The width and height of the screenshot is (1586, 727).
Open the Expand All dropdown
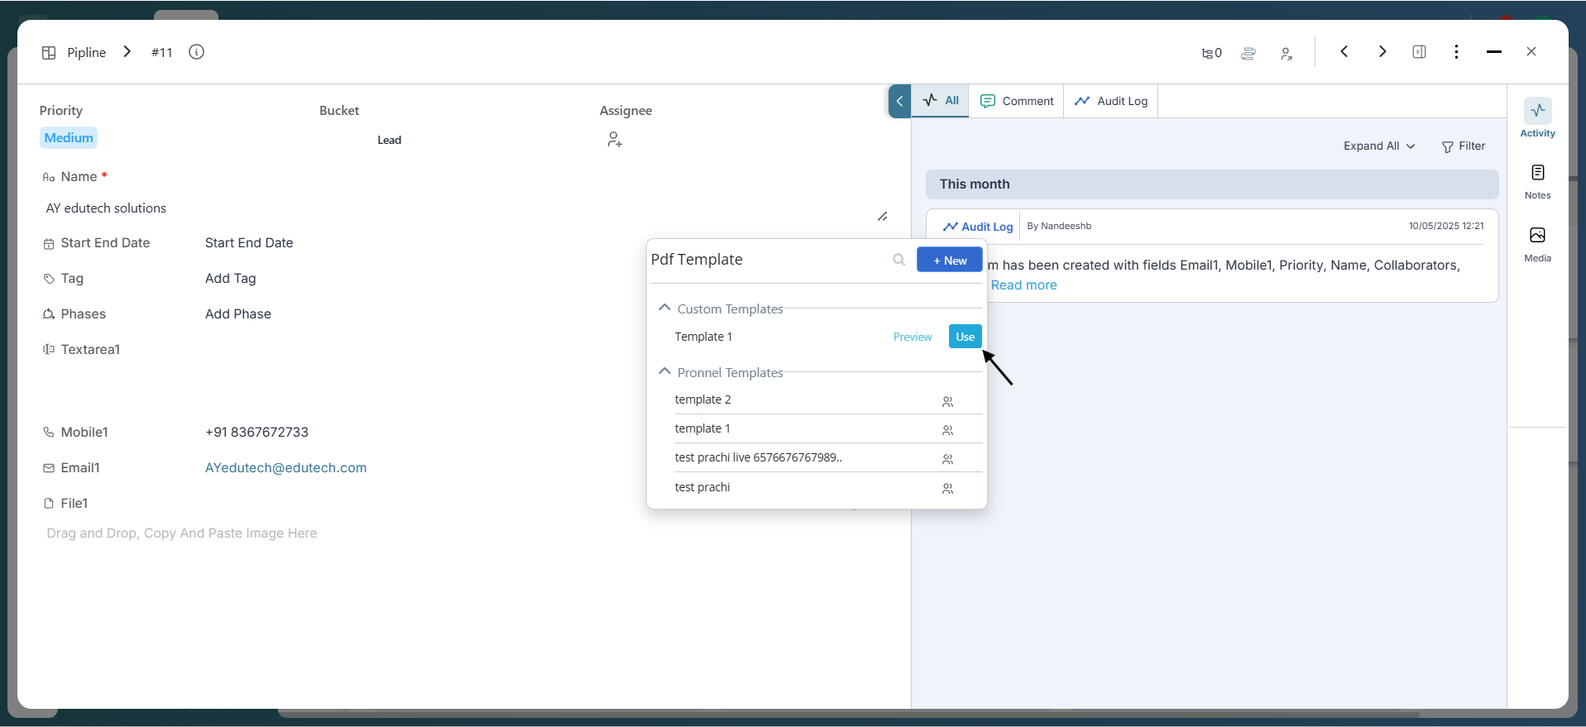[x=1379, y=146]
